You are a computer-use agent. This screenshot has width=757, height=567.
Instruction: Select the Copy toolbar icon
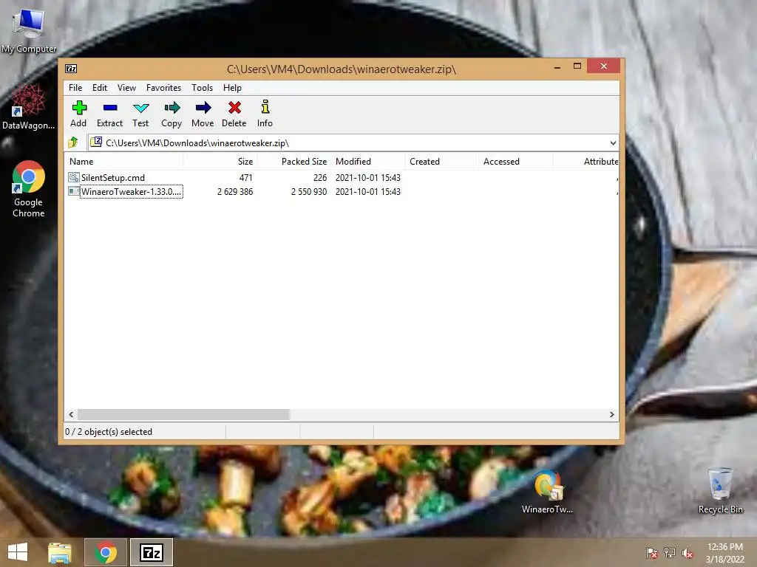click(x=172, y=108)
